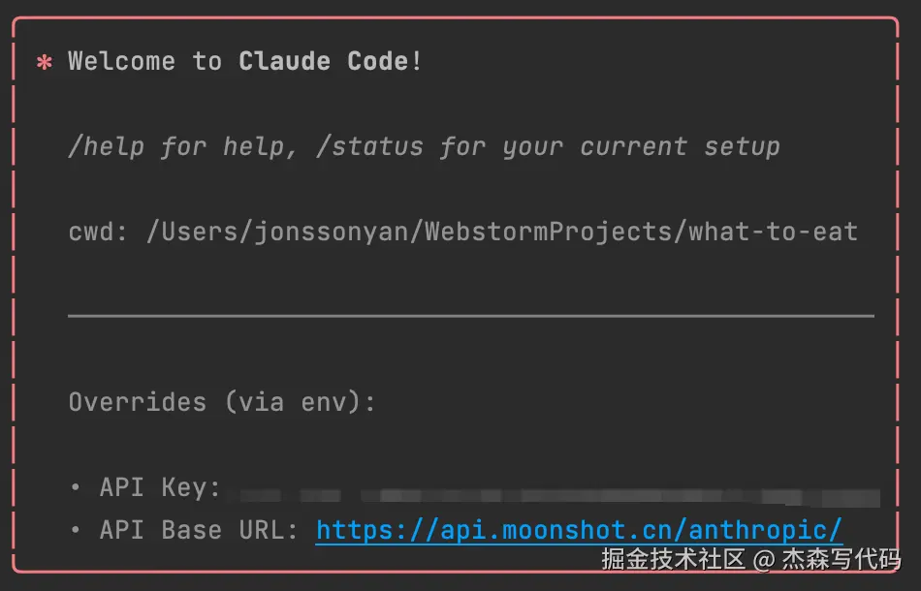Click the bullet point before API Base URL
The height and width of the screenshot is (591, 921).
pyautogui.click(x=76, y=530)
